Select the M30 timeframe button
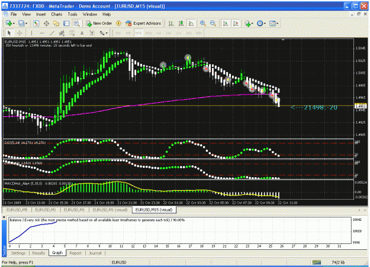Image resolution: width=370 pixels, height=267 pixels. [x=149, y=33]
